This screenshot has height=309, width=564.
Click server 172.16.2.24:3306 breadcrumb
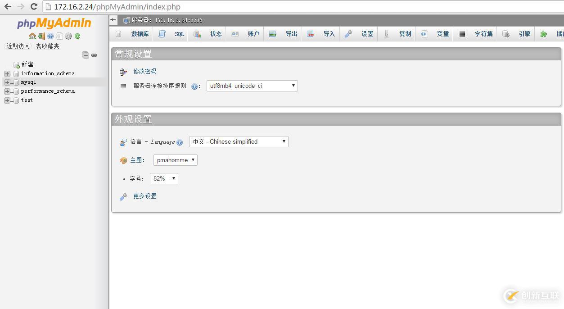(x=167, y=20)
